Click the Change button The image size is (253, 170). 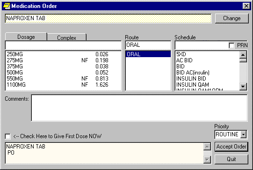pos(231,18)
